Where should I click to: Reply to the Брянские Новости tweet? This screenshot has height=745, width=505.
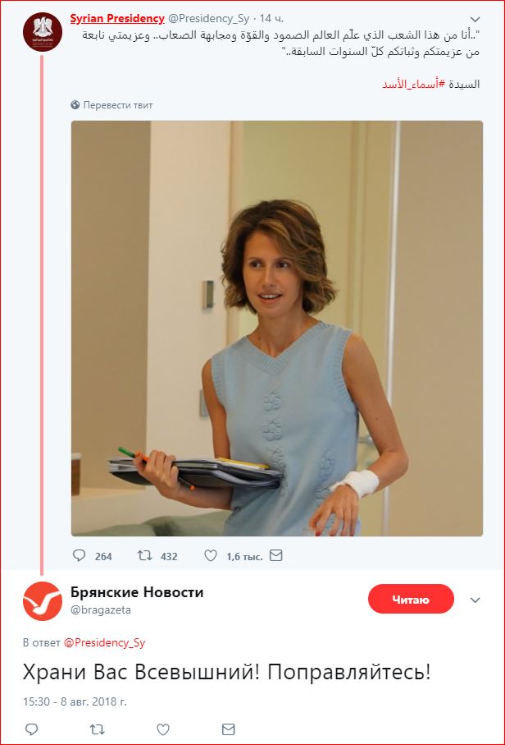tap(32, 729)
